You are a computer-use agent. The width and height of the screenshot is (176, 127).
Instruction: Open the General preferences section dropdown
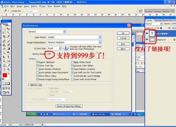point(47,32)
